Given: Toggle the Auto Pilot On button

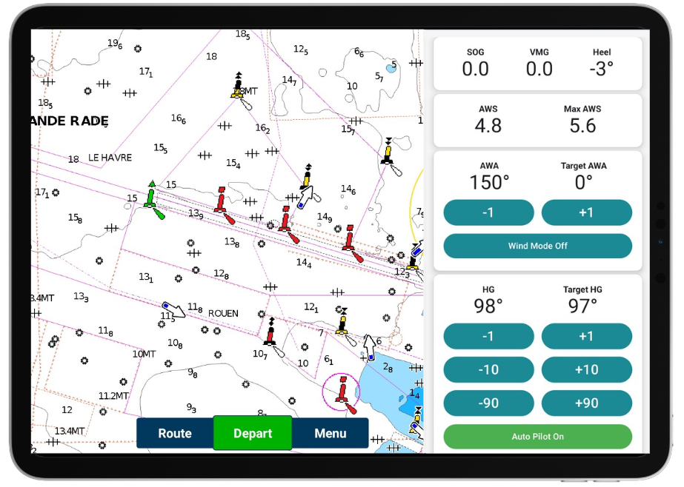Looking at the screenshot, I should tap(537, 437).
